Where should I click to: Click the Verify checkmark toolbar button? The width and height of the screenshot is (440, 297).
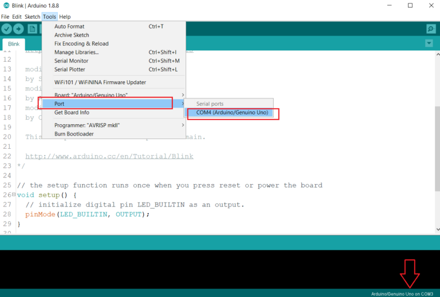coord(7,29)
